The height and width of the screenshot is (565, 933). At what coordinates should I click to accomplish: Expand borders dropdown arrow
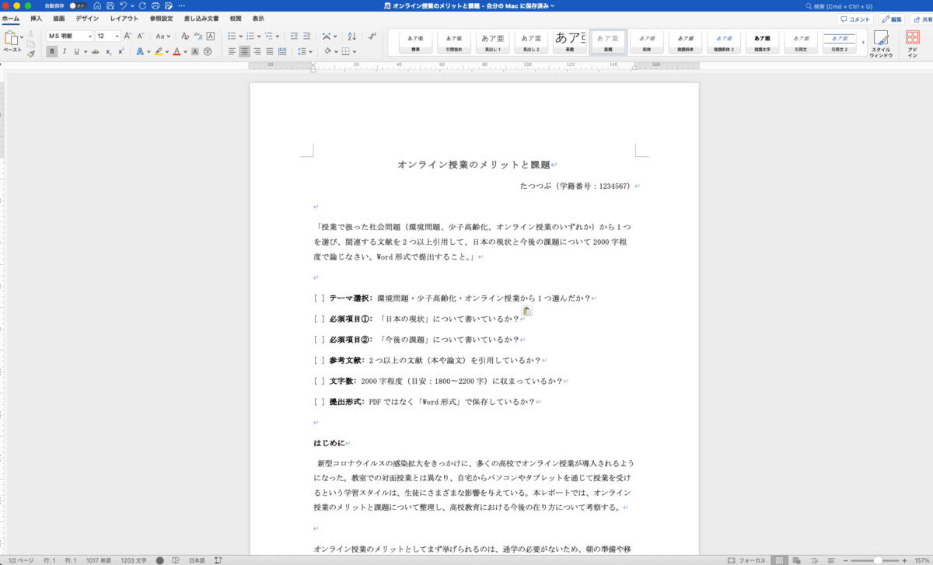click(x=355, y=51)
